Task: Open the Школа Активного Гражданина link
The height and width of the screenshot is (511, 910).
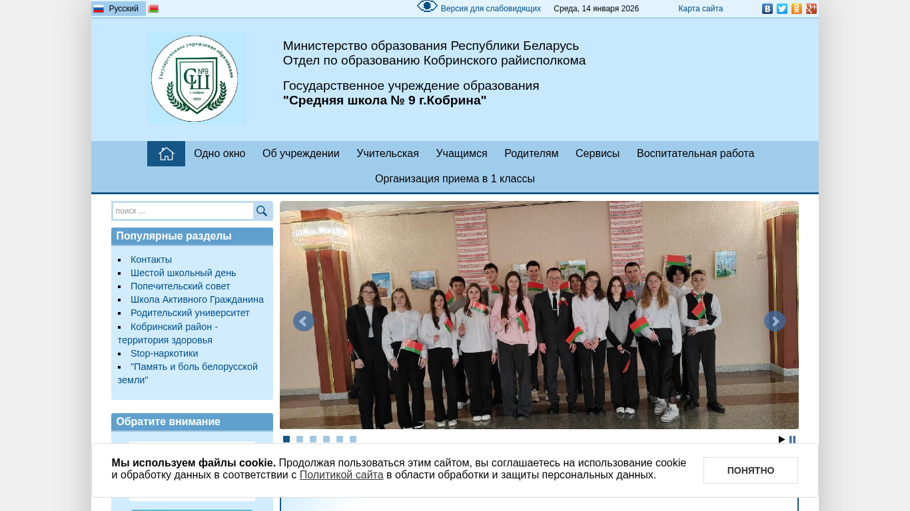Action: 197,299
